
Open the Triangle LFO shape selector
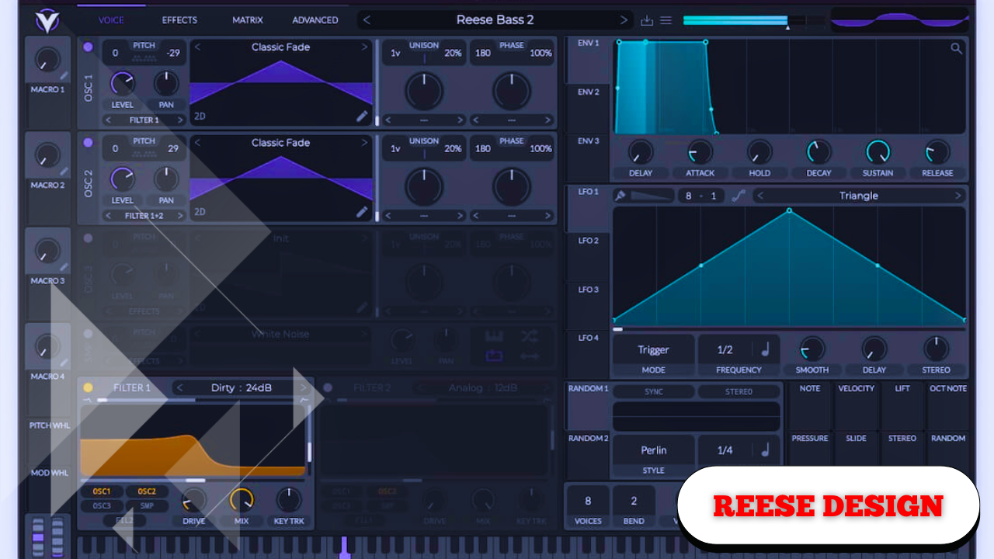pos(858,196)
